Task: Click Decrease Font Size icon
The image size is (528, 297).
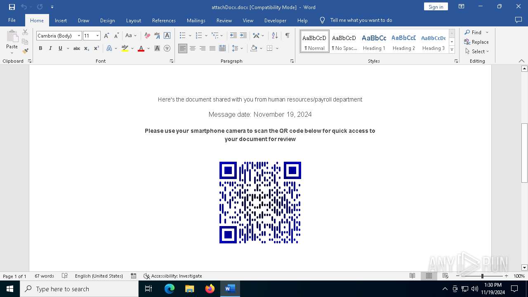Action: point(116,35)
